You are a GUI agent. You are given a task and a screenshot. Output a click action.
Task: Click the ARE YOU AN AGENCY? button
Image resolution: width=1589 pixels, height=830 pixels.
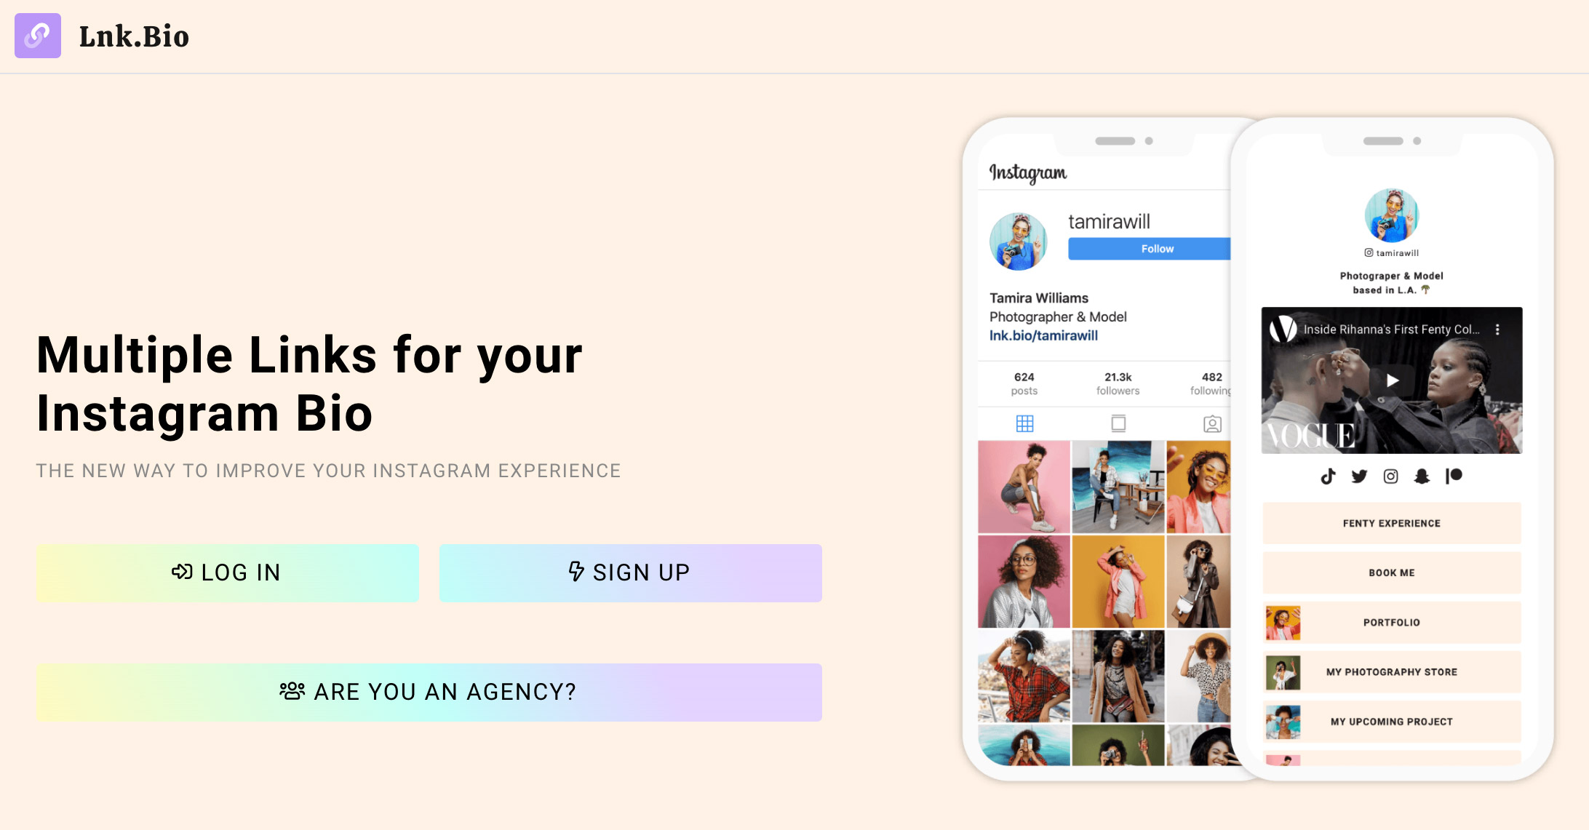pos(428,690)
